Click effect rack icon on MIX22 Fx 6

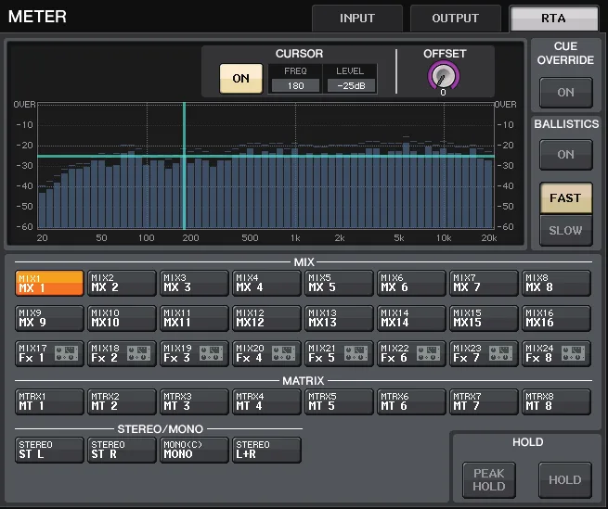point(429,353)
